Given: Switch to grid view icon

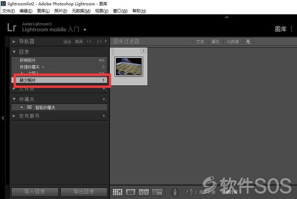Looking at the screenshot, I should (x=117, y=192).
